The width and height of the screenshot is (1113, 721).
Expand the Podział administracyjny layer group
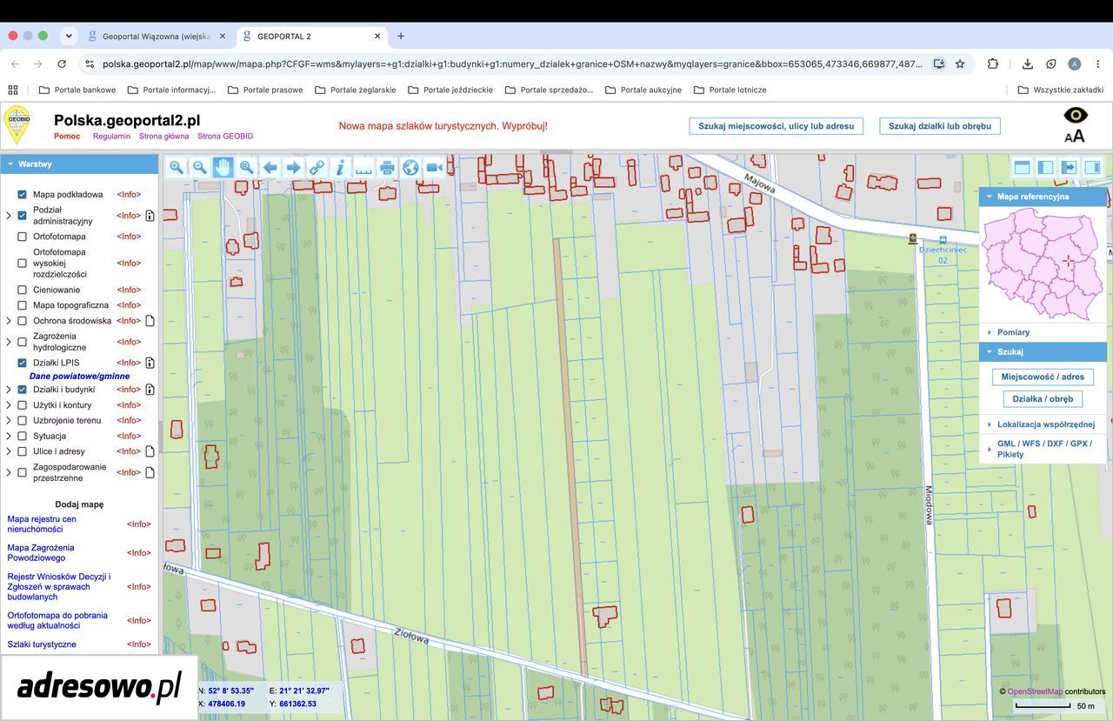click(x=9, y=216)
